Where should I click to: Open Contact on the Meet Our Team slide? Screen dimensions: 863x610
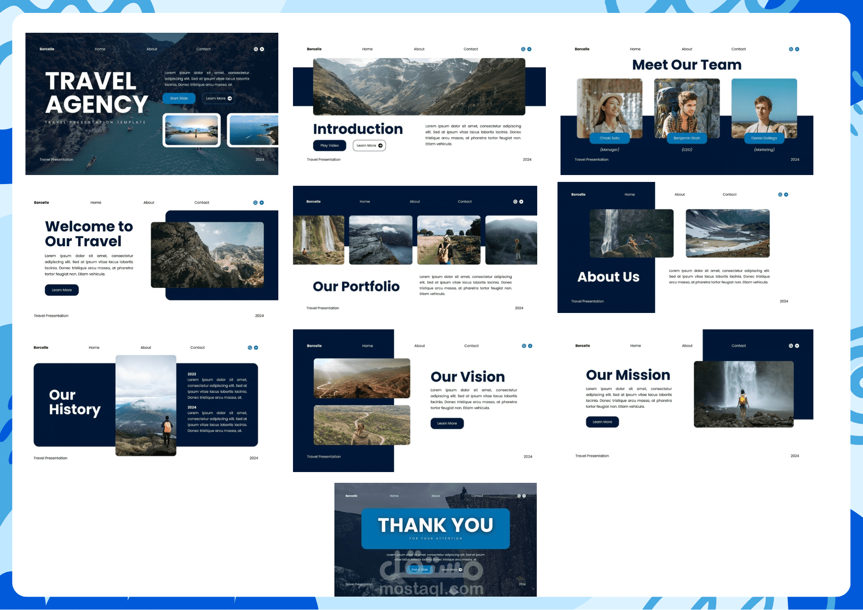pos(739,49)
